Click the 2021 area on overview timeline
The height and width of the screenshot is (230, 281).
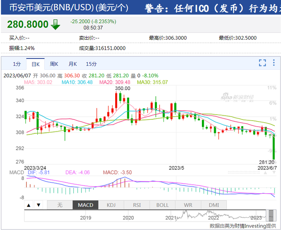pos(171,218)
